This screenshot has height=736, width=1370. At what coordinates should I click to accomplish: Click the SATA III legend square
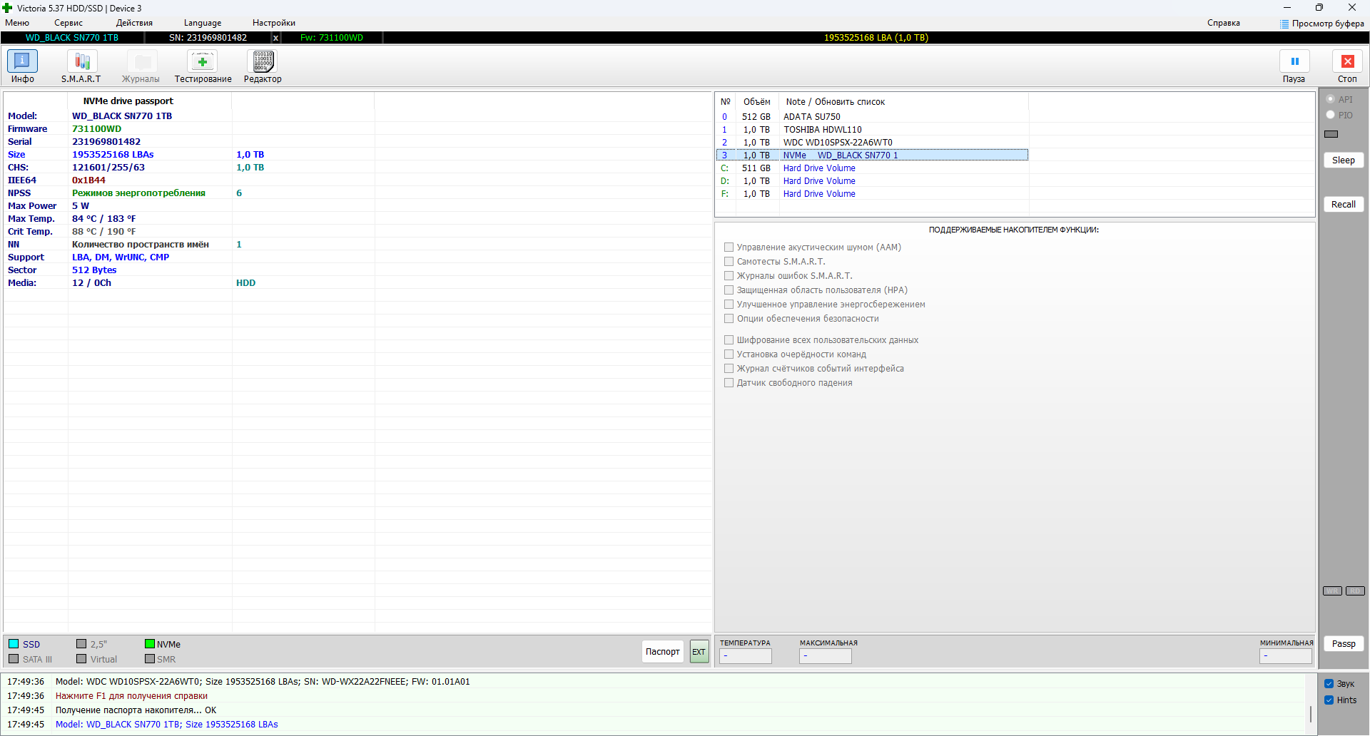pyautogui.click(x=14, y=659)
